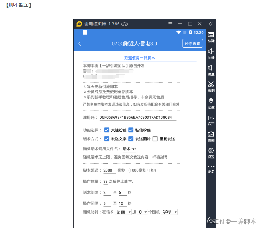Tap the white square notification icon

[85, 32]
